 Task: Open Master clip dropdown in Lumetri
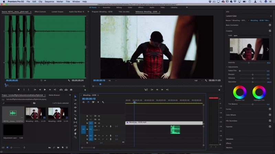[x=249, y=20]
